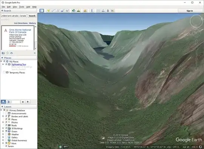The height and width of the screenshot is (149, 204).
Task: Disable the Borders and Labels layer checkbox
Action: pyautogui.click(x=6, y=116)
